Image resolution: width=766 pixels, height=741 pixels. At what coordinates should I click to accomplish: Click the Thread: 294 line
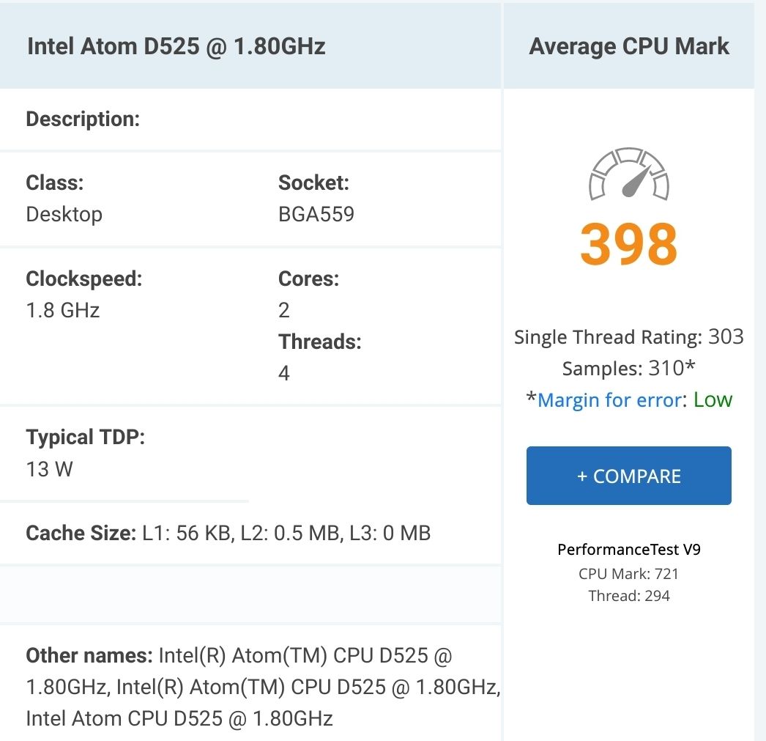pos(629,596)
